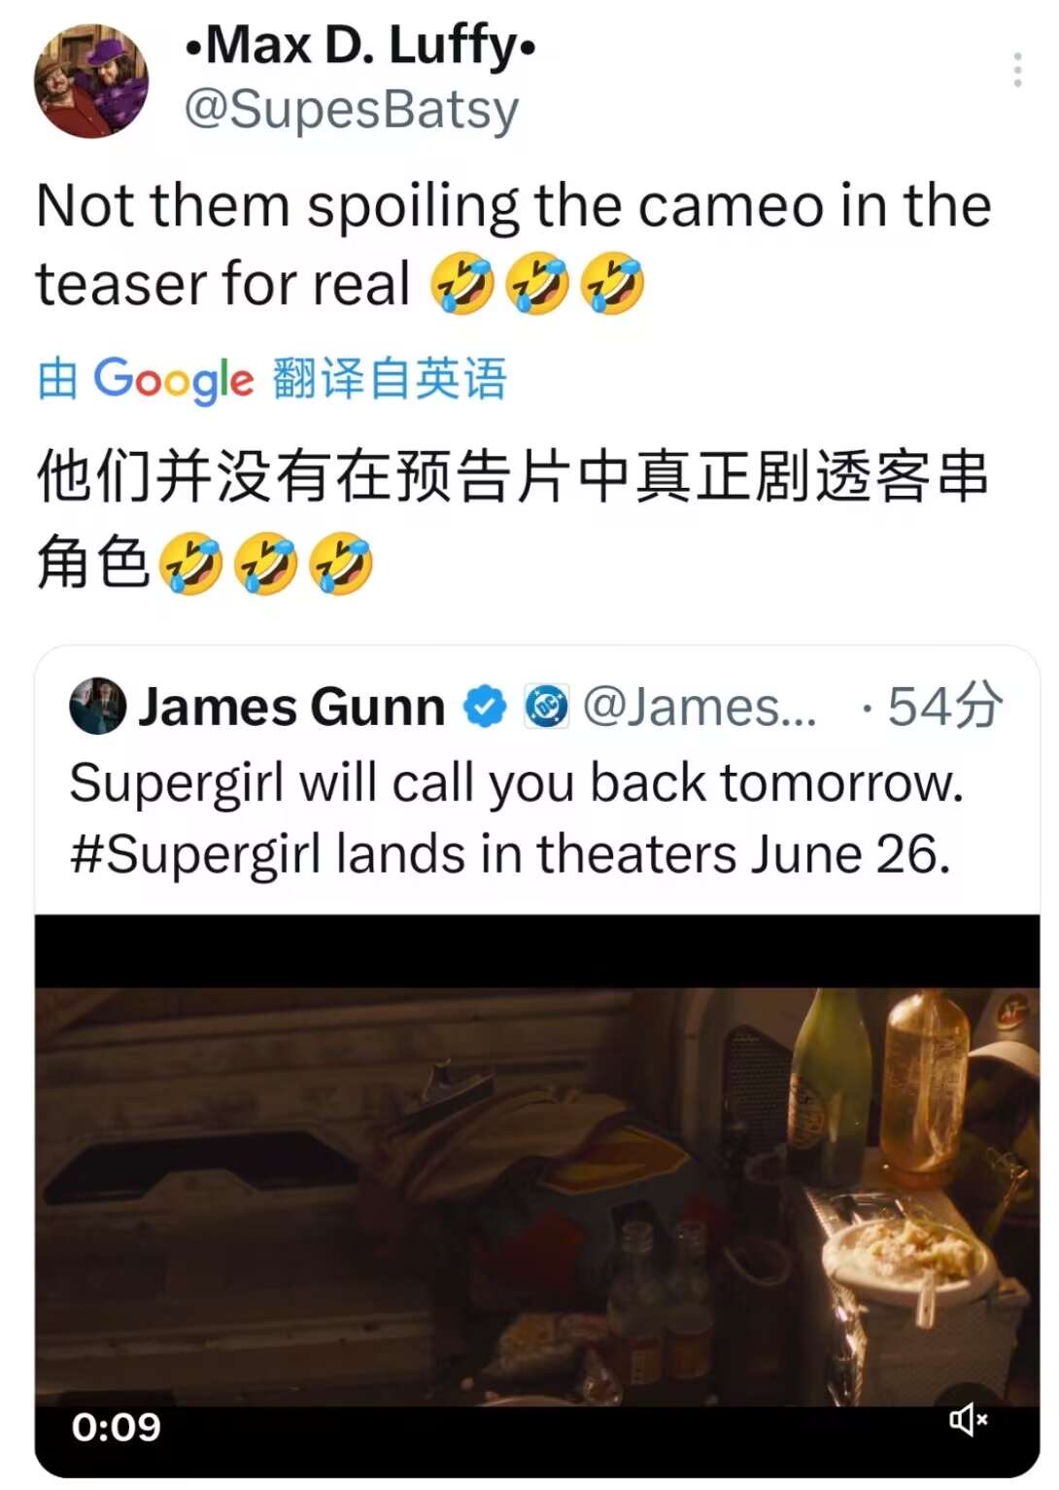Open the quoted tweet text about Supergirl
Viewport: 1059px width, 1490px height.
click(516, 818)
